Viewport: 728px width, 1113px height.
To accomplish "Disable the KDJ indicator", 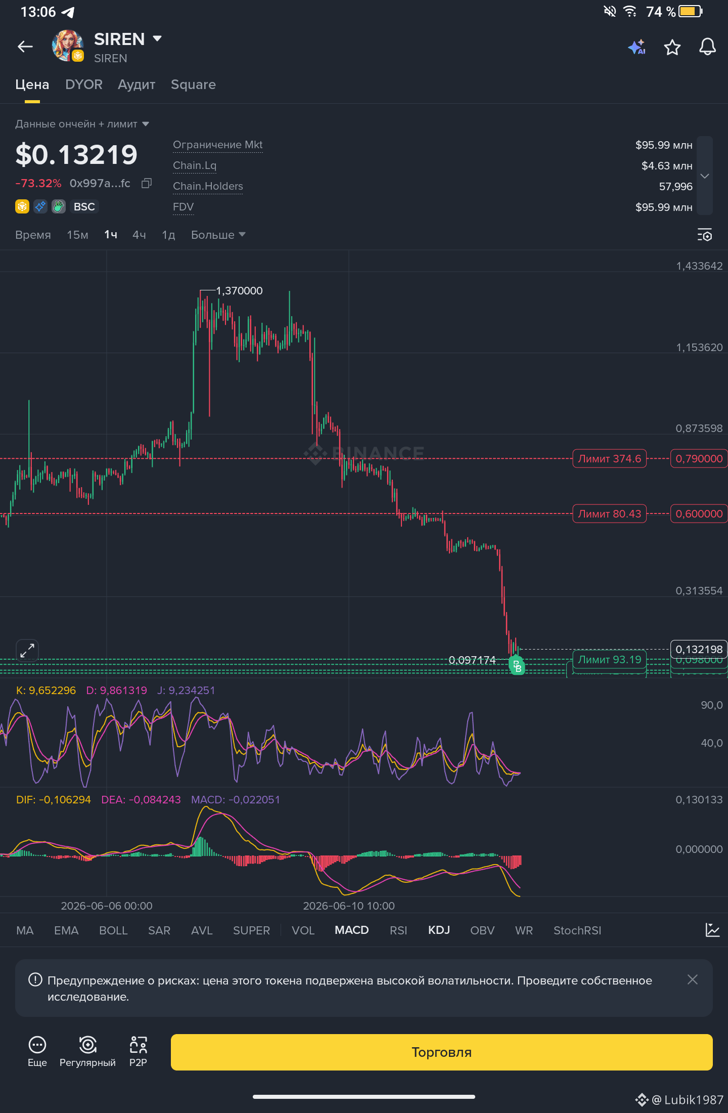I will pos(439,930).
